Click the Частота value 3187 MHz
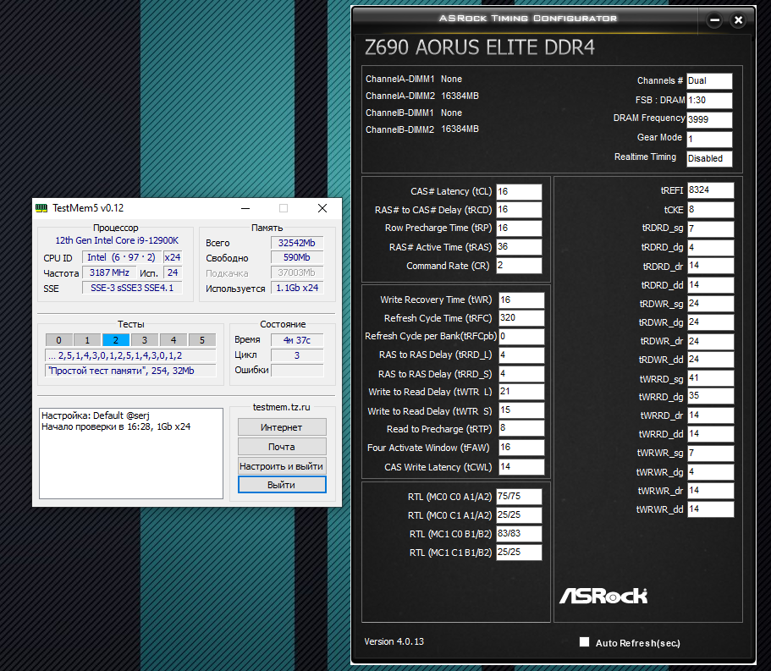The image size is (771, 671). click(109, 272)
